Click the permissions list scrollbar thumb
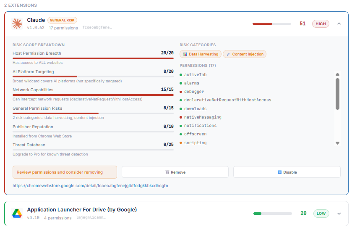The image size is (352, 227). pyautogui.click(x=337, y=94)
